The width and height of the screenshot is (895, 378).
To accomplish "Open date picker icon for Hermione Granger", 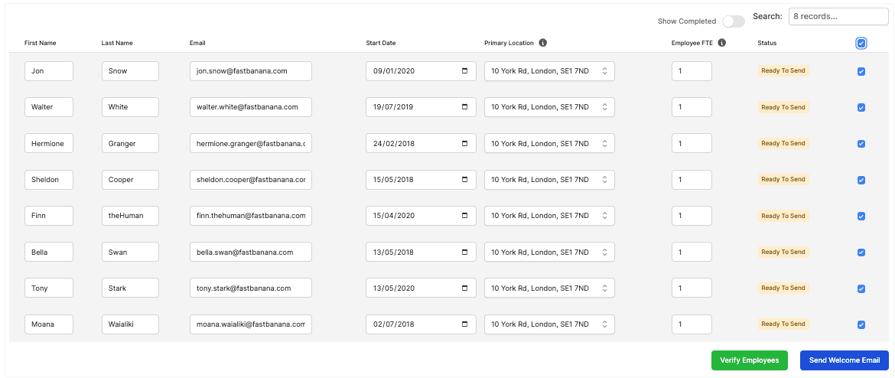I will coord(464,143).
